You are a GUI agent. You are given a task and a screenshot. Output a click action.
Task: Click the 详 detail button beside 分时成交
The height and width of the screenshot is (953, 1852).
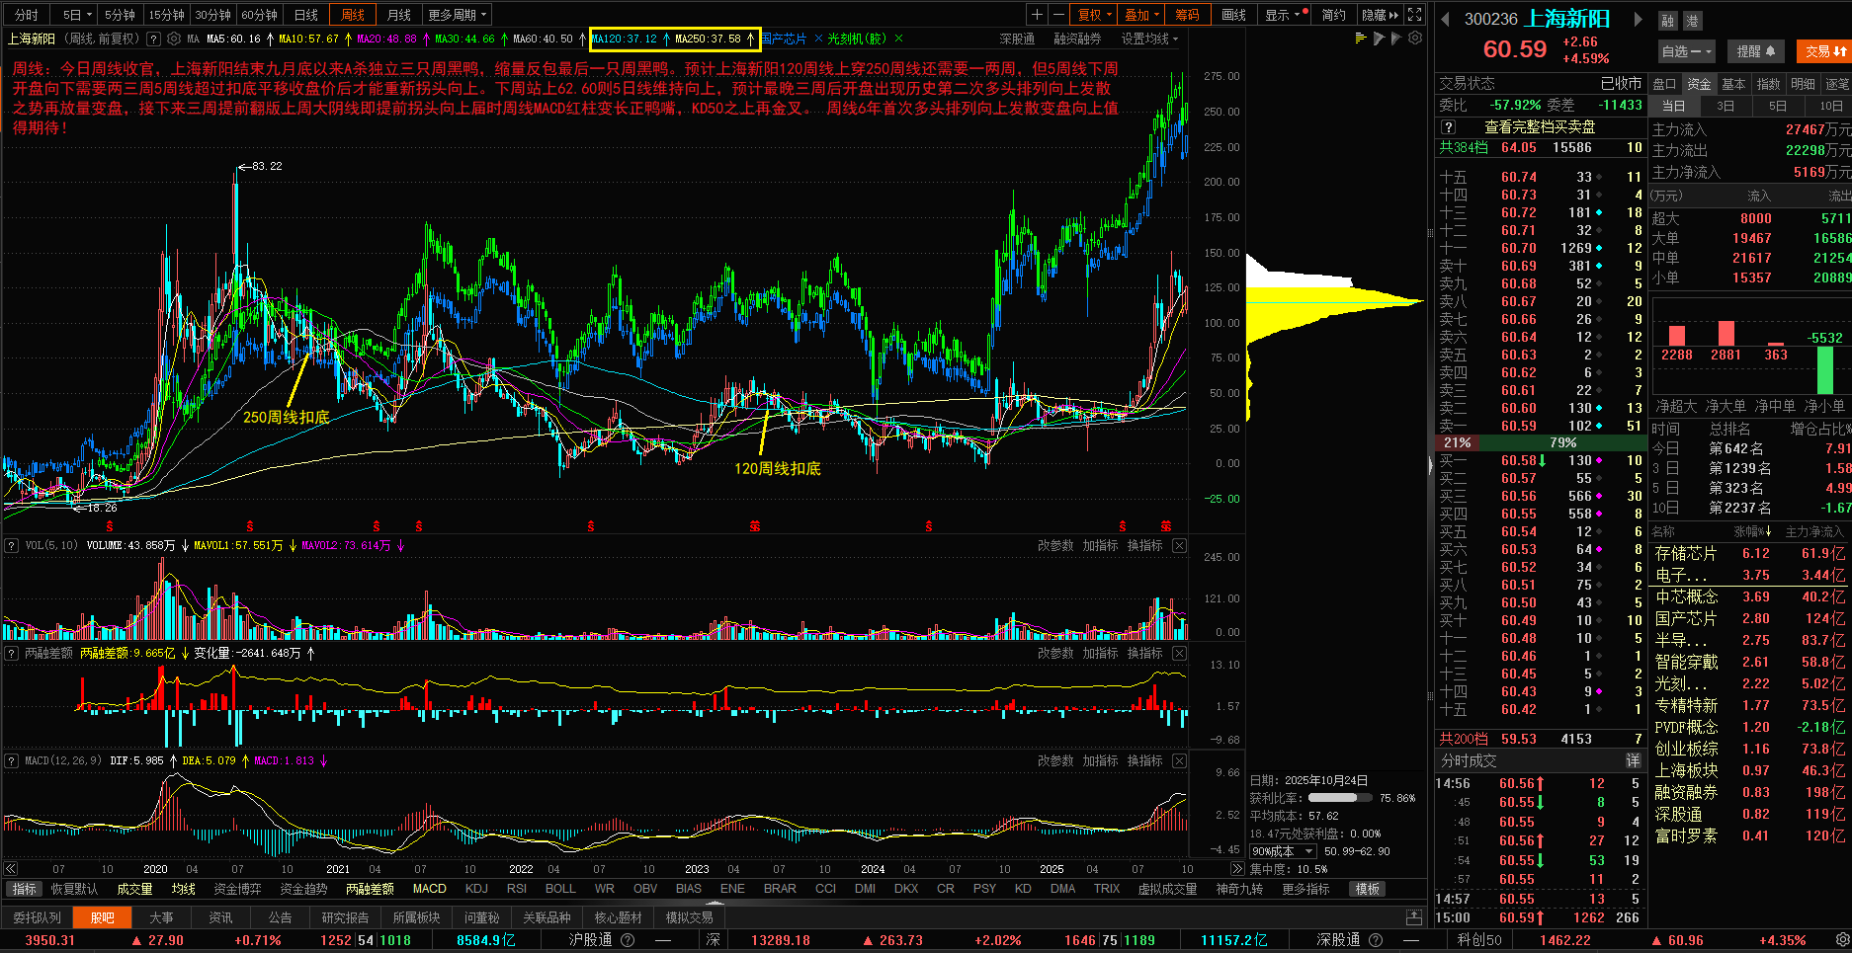click(x=1634, y=760)
